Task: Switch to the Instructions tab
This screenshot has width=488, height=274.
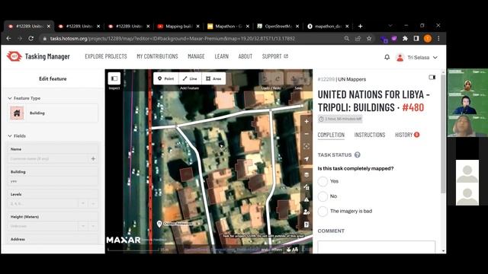Action: (x=370, y=135)
